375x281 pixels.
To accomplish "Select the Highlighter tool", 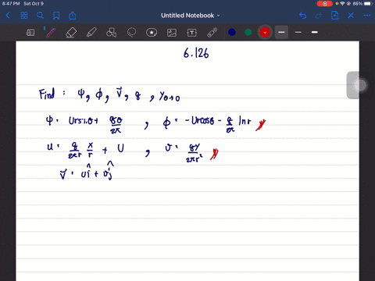I will click(91, 33).
